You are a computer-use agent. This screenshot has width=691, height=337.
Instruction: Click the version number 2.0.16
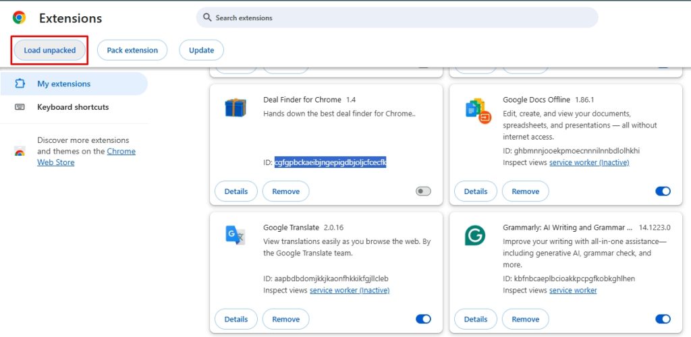pyautogui.click(x=333, y=227)
